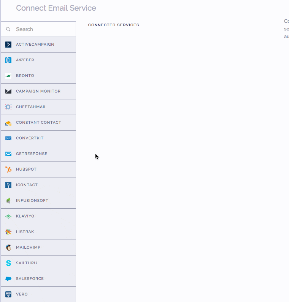
Task: Choose CONSTANT CONTACT service
Action: [38, 123]
